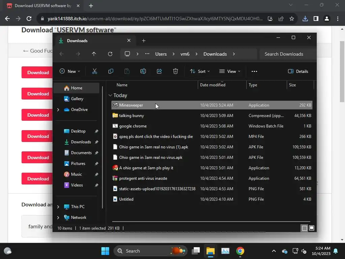This screenshot has height=259, width=345.
Task: Click the Chrome share page icon
Action: click(281, 19)
